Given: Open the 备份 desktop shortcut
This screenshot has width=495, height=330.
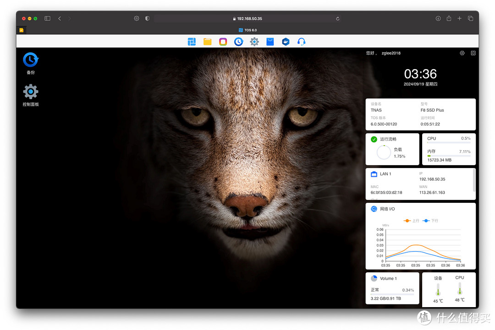Looking at the screenshot, I should click(x=30, y=63).
